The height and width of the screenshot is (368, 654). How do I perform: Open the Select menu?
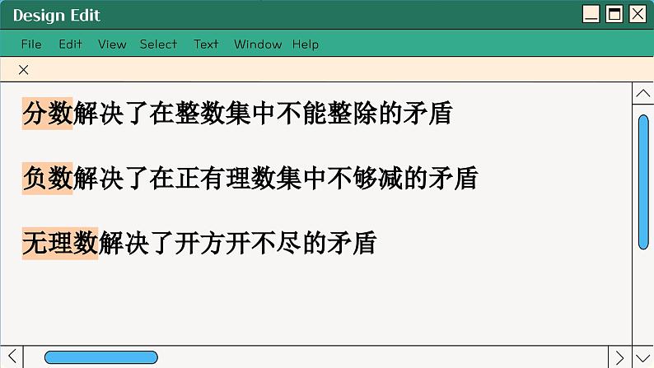(x=158, y=44)
